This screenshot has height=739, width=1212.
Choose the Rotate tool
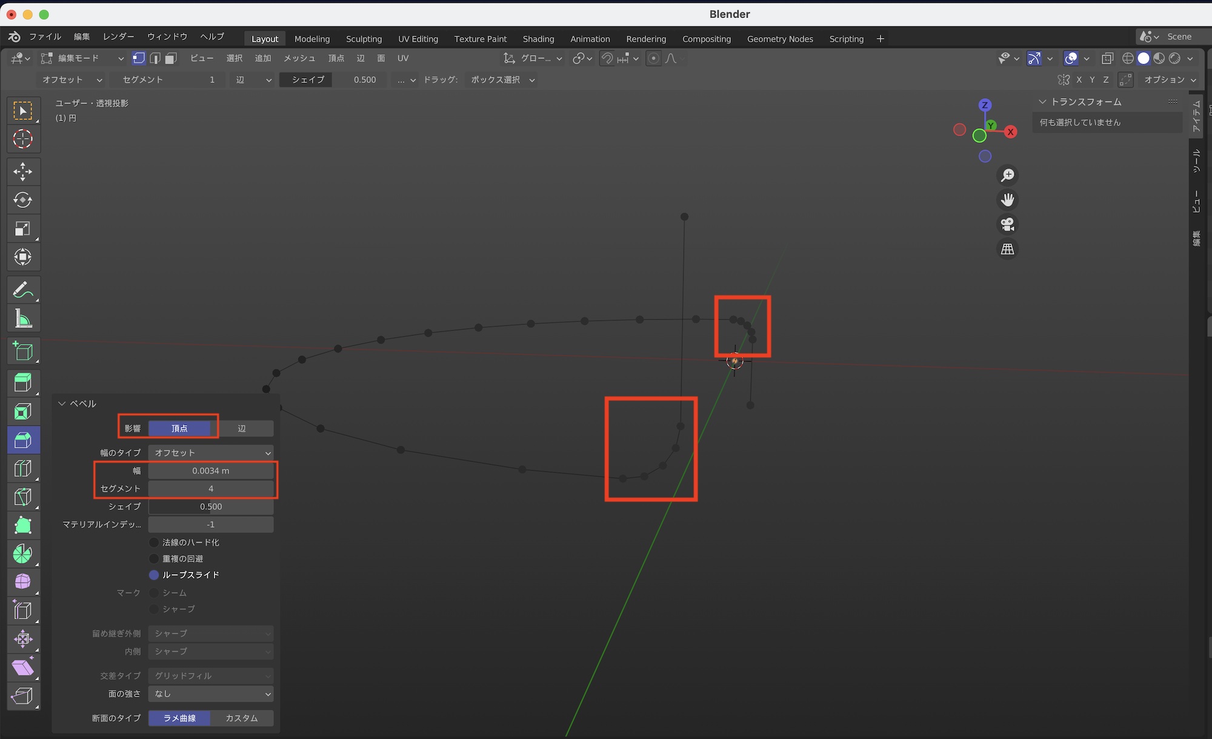click(x=23, y=200)
